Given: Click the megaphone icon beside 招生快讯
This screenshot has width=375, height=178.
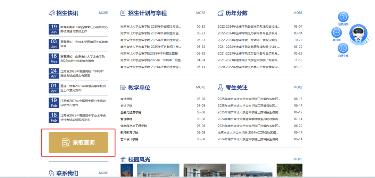Looking at the screenshot, I should (x=52, y=13).
